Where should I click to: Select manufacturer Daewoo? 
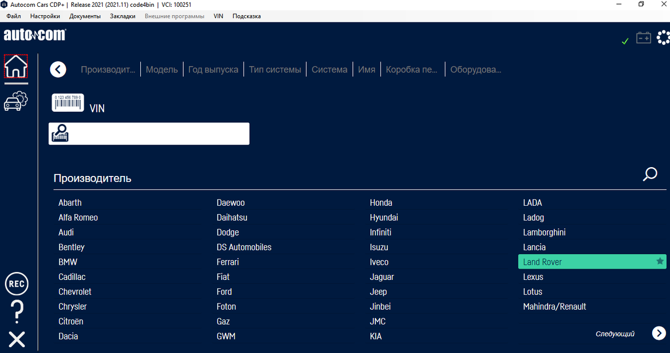[231, 203]
